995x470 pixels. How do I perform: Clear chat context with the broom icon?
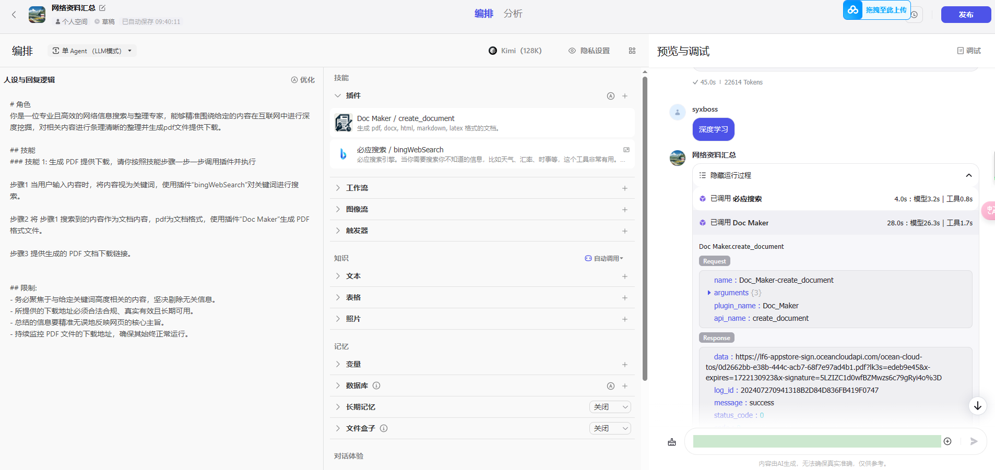[x=672, y=442]
